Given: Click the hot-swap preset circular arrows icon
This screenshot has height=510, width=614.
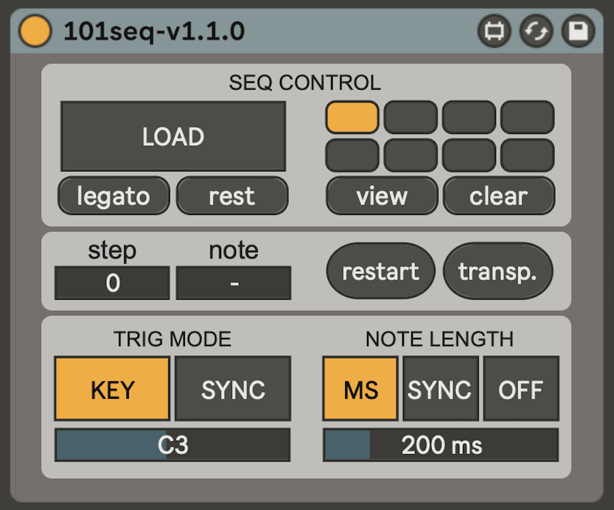Looking at the screenshot, I should 536,31.
